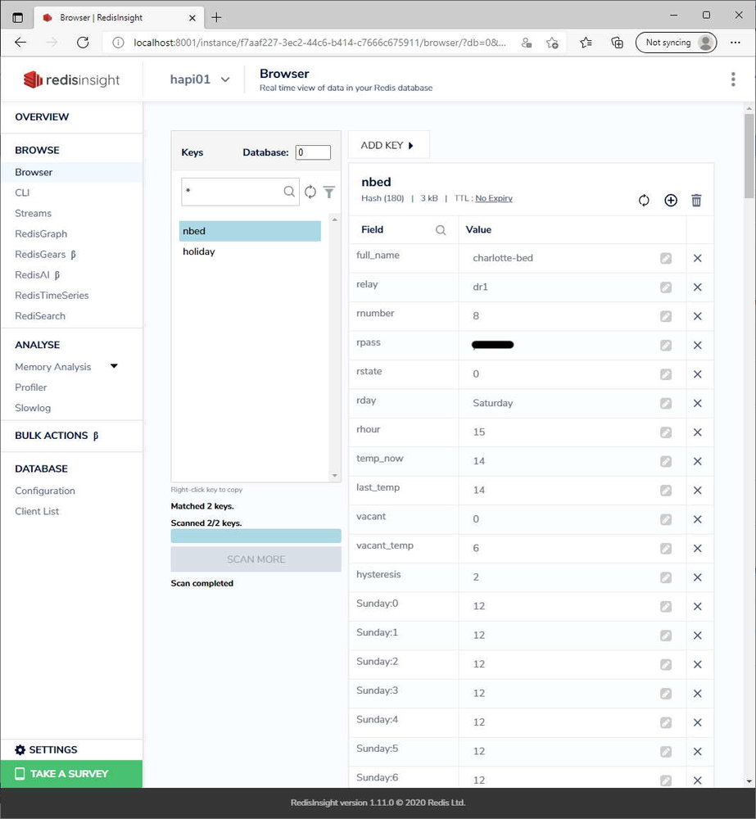Remove the vacant_temp field
Image resolution: width=756 pixels, height=819 pixels.
[698, 549]
